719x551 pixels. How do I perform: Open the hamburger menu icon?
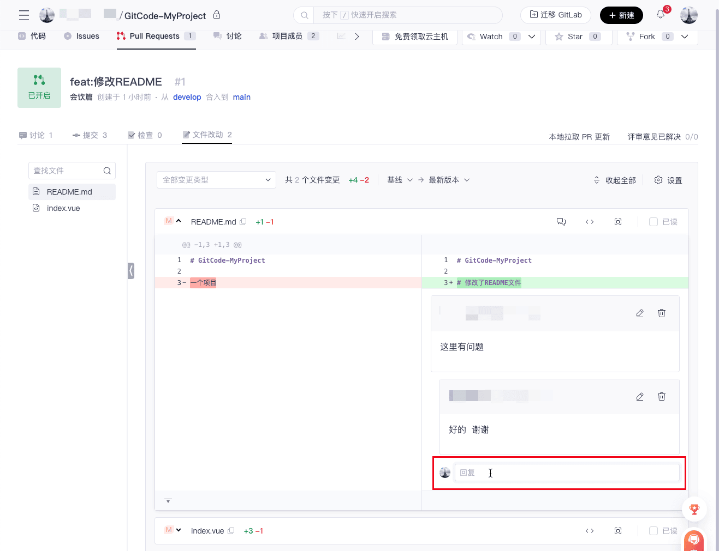pyautogui.click(x=24, y=15)
